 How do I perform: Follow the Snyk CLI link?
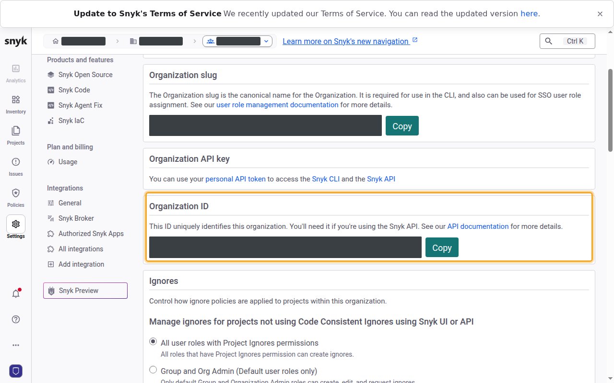coord(326,179)
